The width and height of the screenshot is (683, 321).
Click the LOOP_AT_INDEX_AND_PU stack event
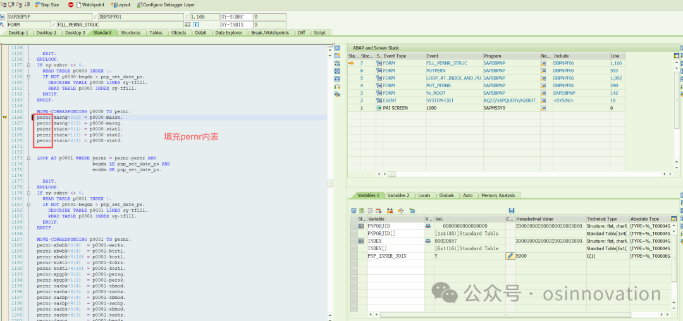coord(454,78)
